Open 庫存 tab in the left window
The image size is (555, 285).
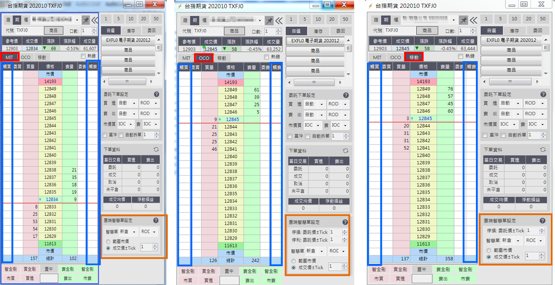(131, 31)
